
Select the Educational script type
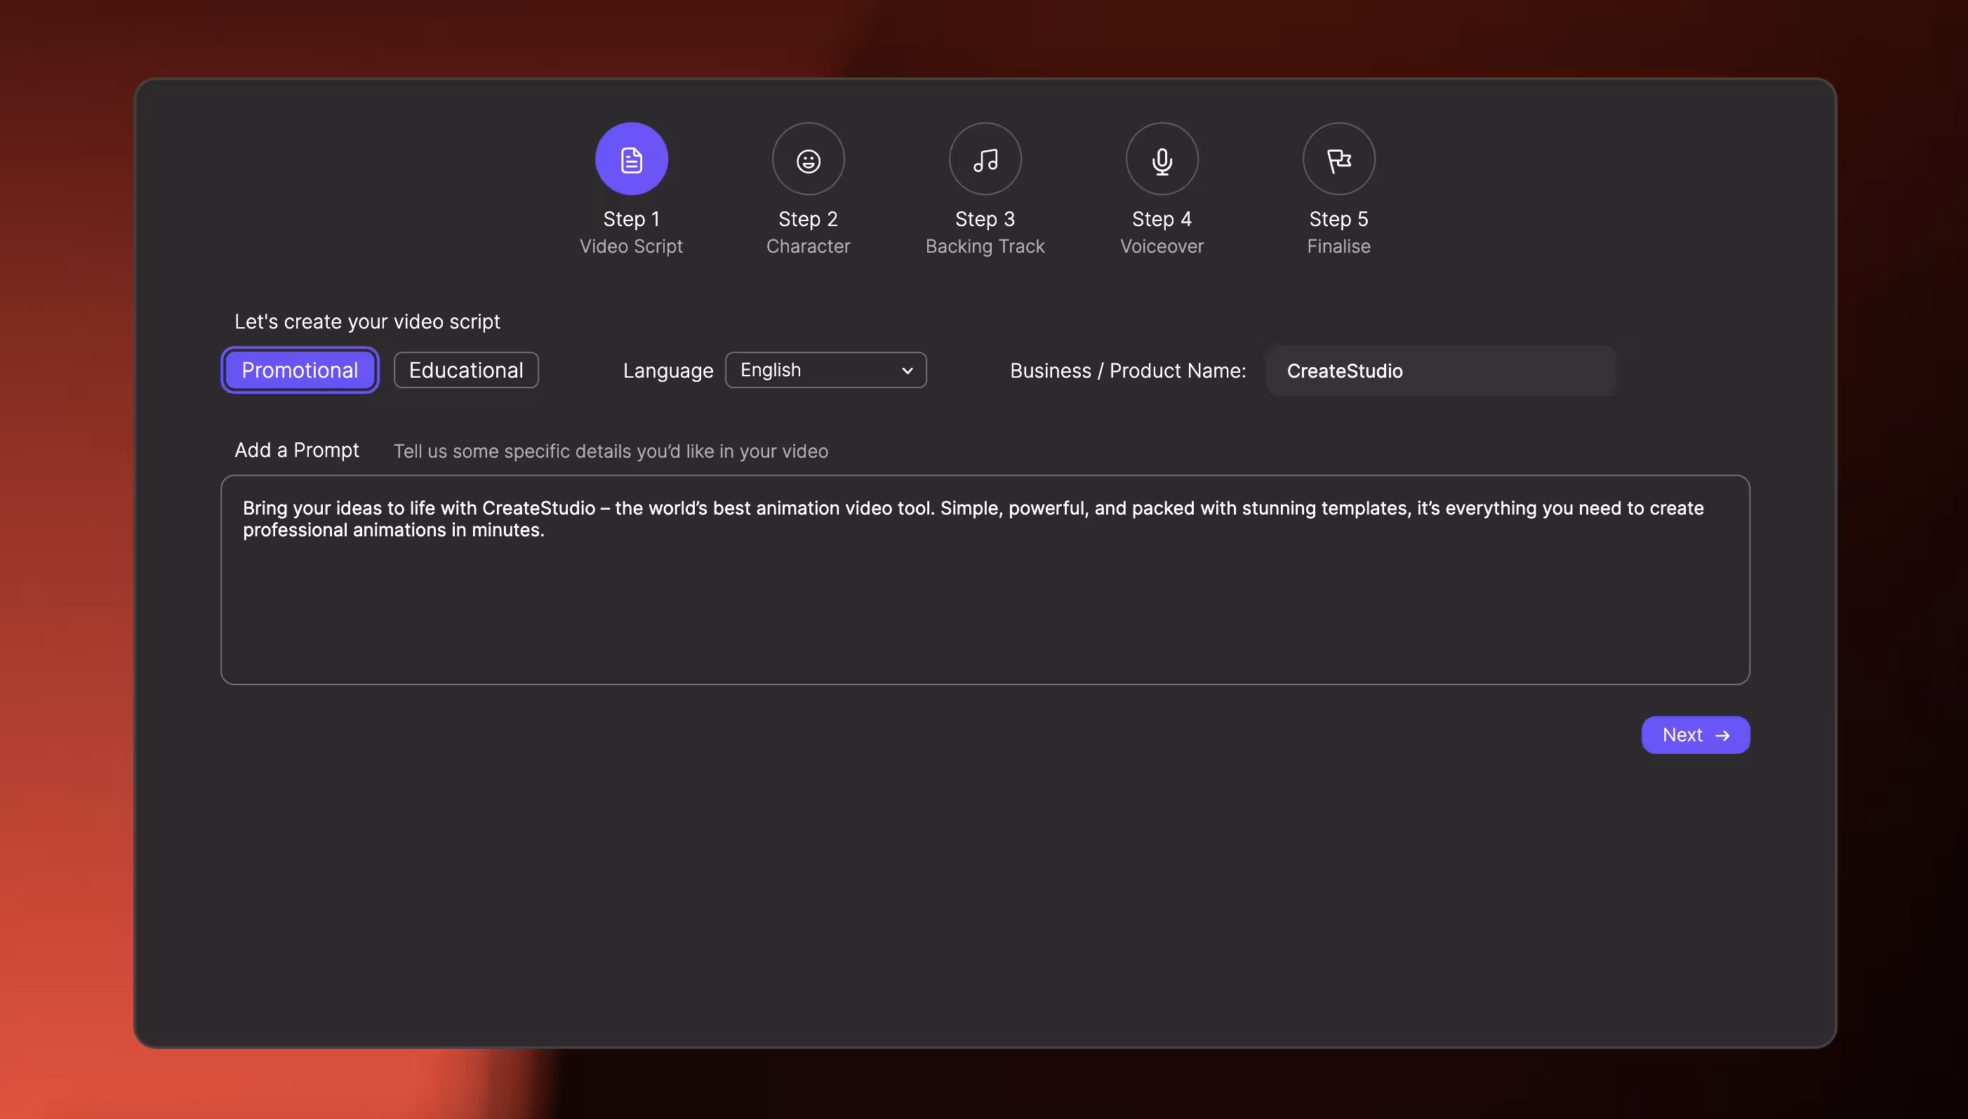tap(465, 371)
